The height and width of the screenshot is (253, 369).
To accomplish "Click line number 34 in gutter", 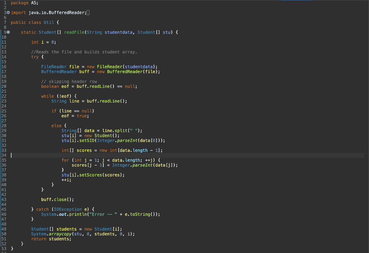I will pyautogui.click(x=4, y=155).
